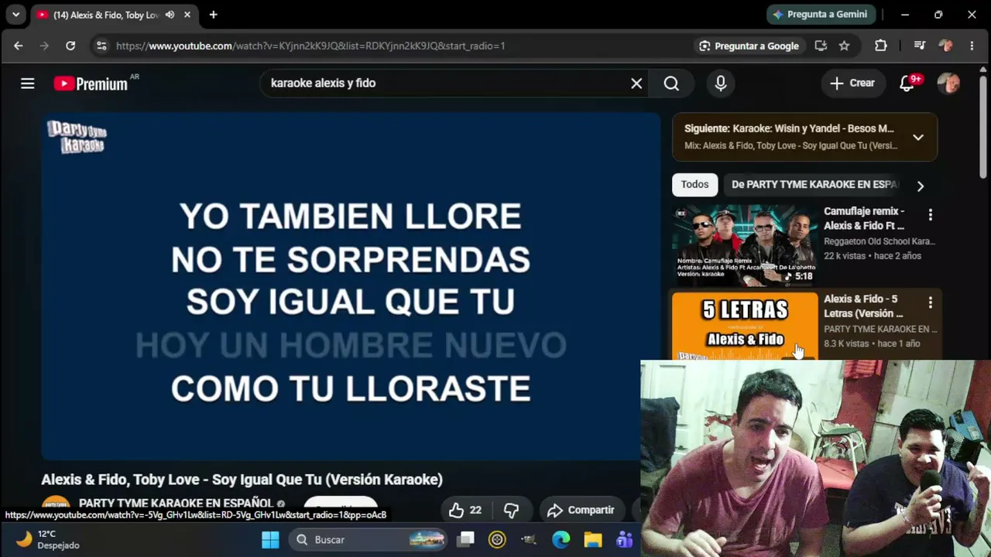Clear the YouTube search text

[x=636, y=84]
